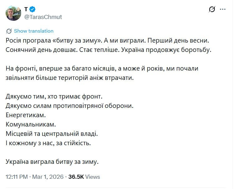
Task: Open Grok explanation icon for this post
Action: [212, 9]
